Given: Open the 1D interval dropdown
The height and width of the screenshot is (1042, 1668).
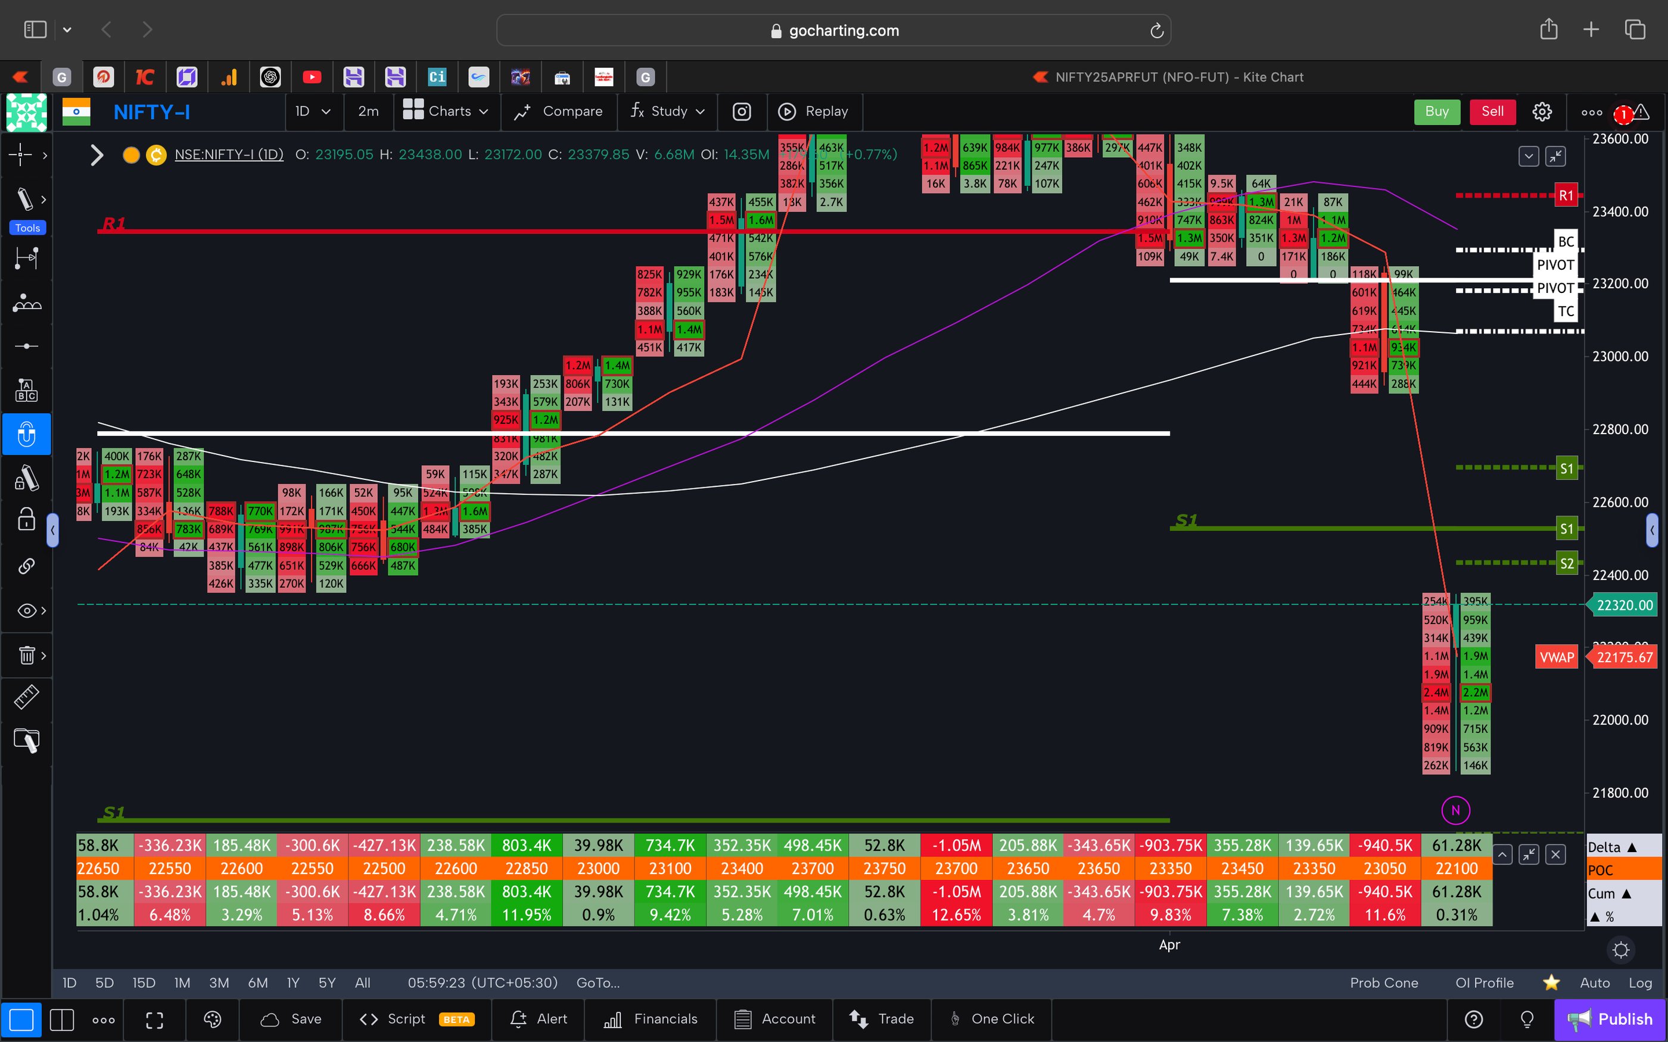Looking at the screenshot, I should tap(313, 112).
